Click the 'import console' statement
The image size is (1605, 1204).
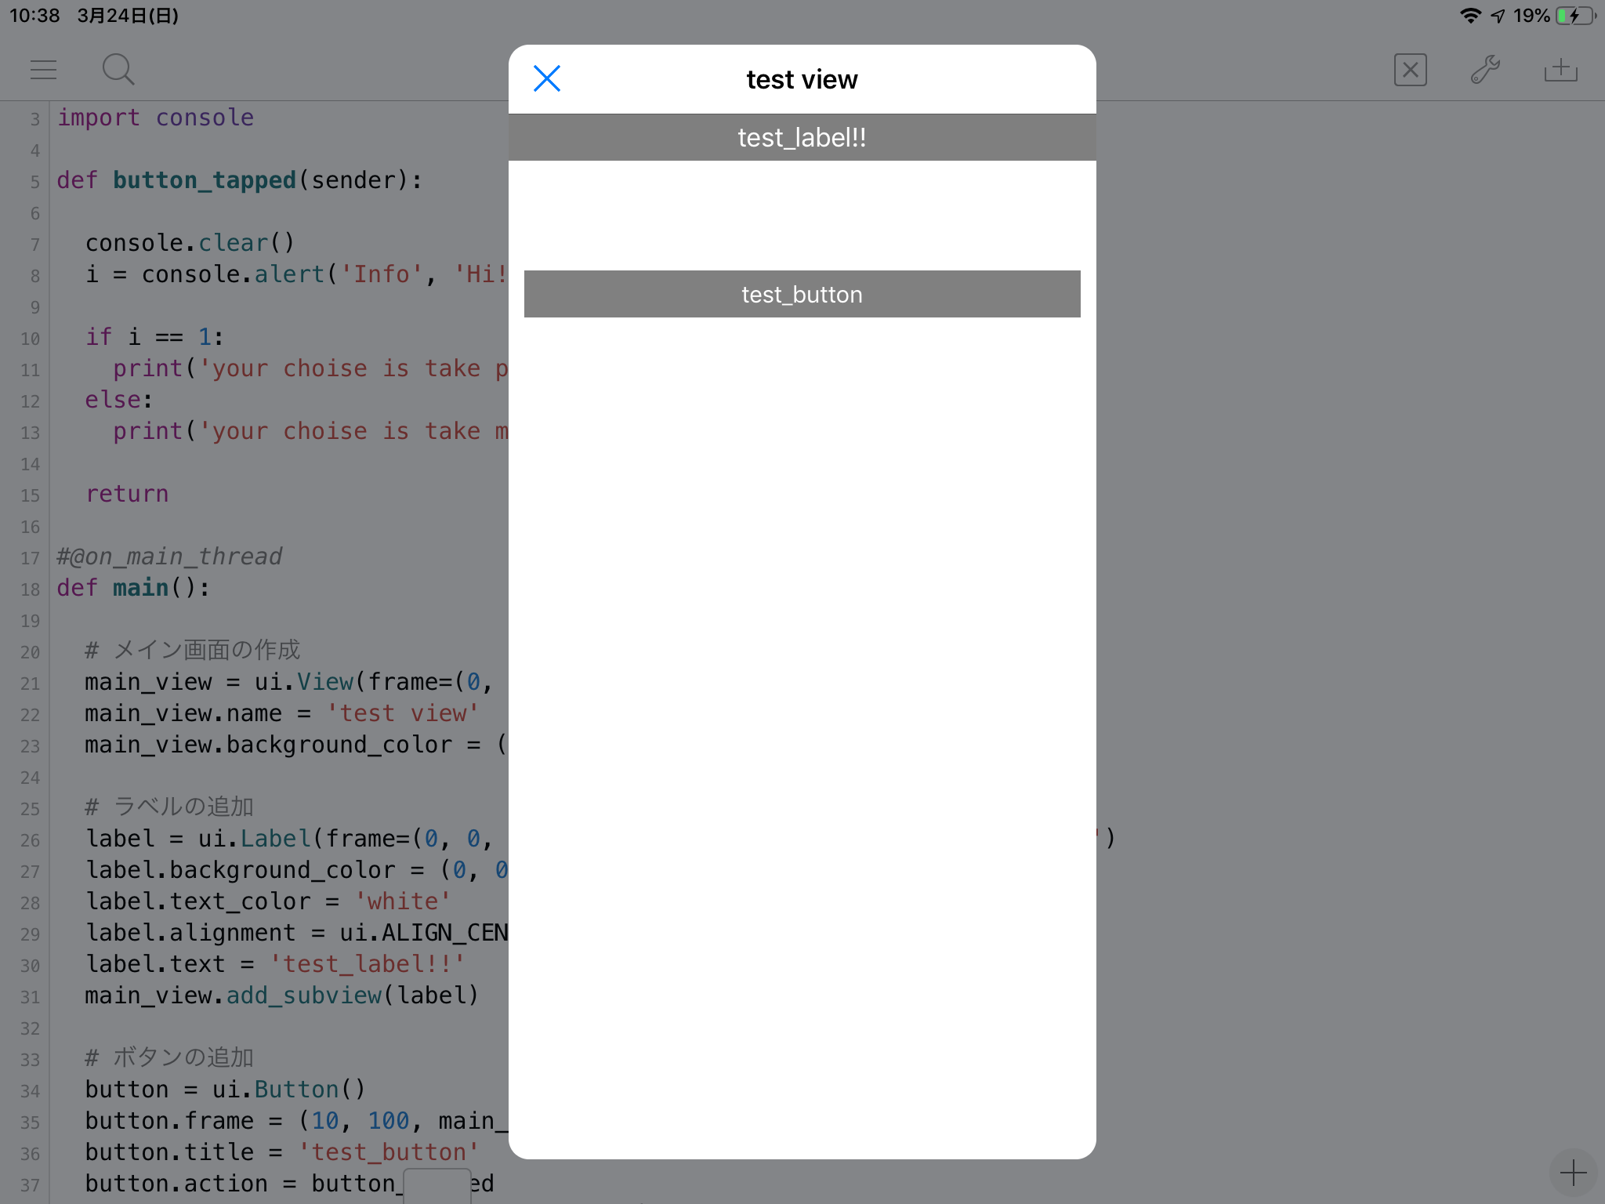[x=154, y=117]
